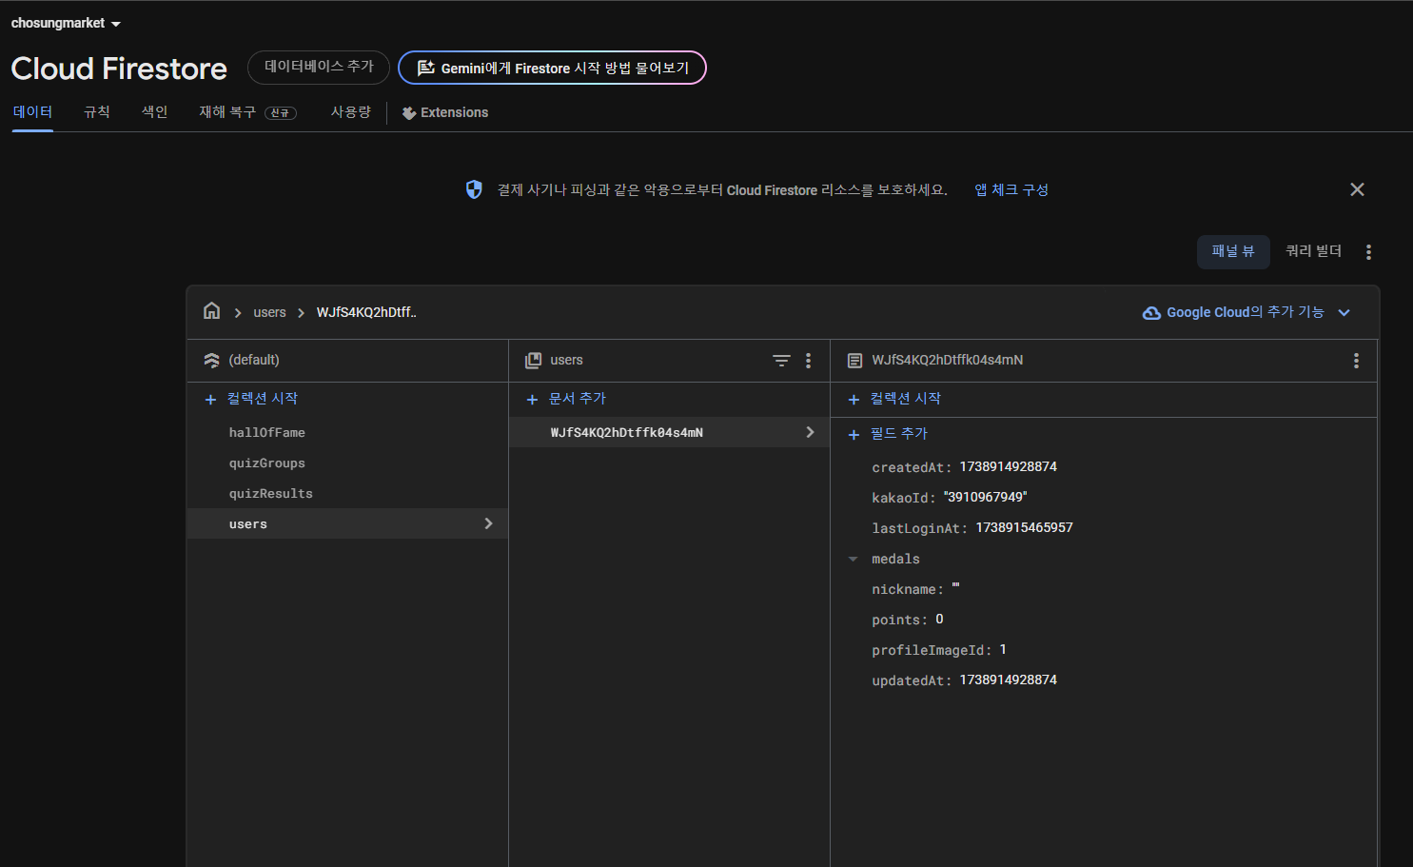This screenshot has width=1413, height=867.
Task: Click 문서 추가 to add a document
Action: [x=566, y=399]
